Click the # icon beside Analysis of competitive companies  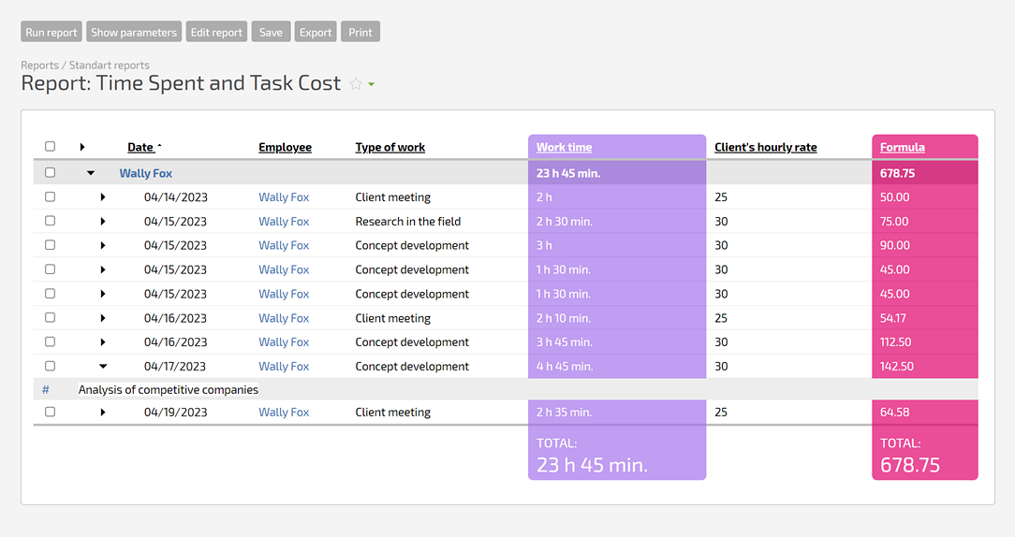click(46, 389)
